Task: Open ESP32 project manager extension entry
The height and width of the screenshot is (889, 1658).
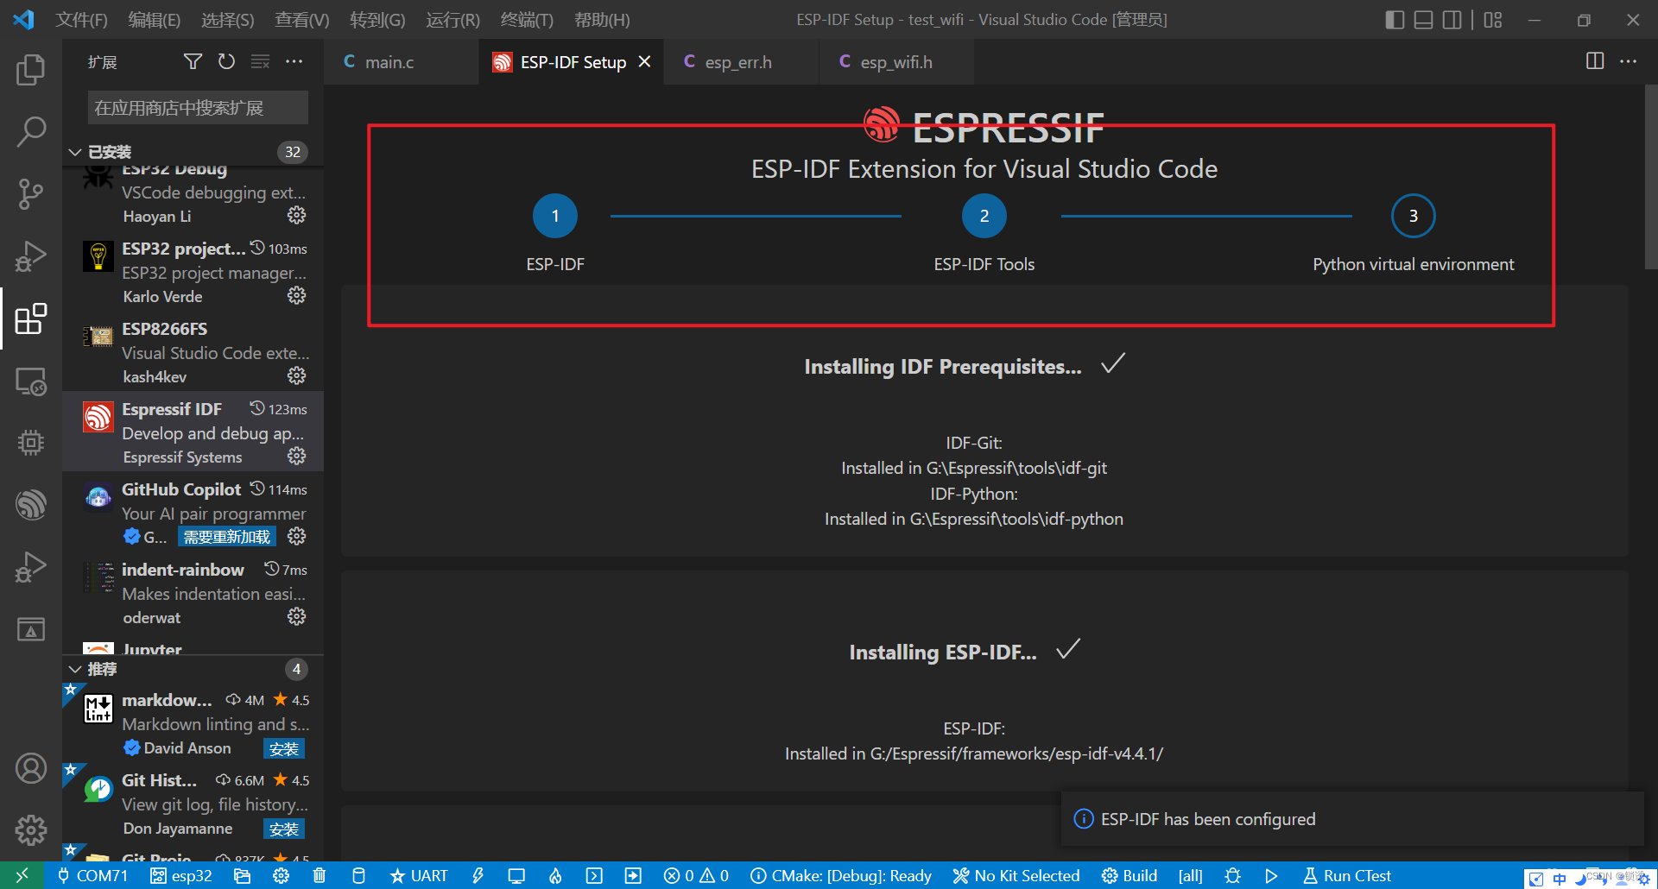Action: [193, 272]
